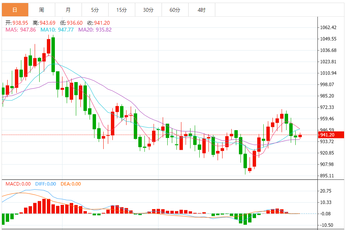Screen dimensions: 346x230
Task: Click the 1062.42 price axis label
Action: pyautogui.click(x=328, y=27)
